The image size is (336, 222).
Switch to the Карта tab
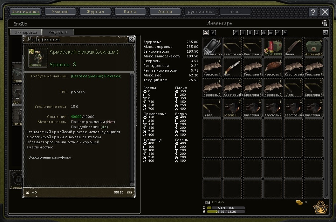(x=130, y=12)
